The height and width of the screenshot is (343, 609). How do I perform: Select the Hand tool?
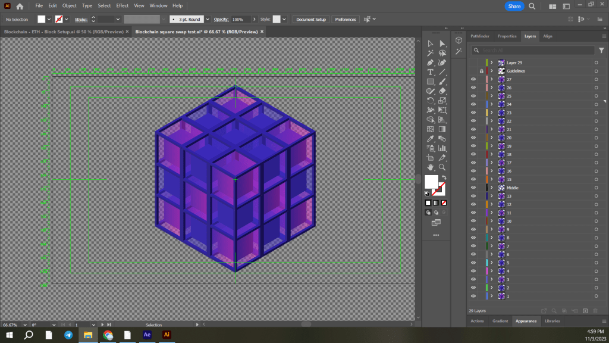[x=431, y=167]
